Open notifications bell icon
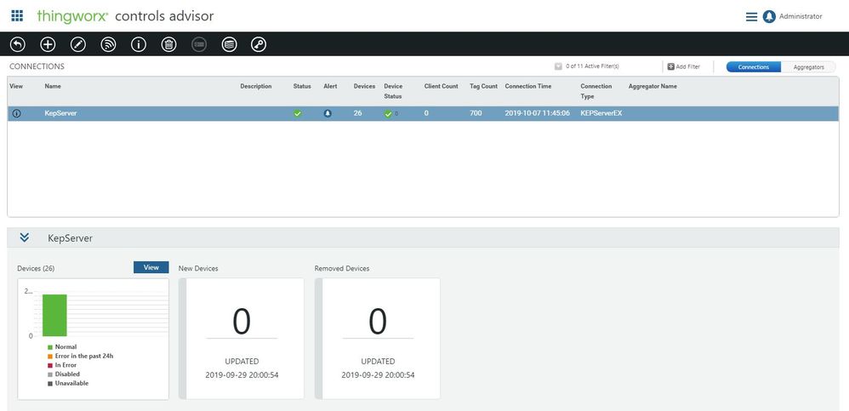The height and width of the screenshot is (411, 849). pyautogui.click(x=769, y=17)
